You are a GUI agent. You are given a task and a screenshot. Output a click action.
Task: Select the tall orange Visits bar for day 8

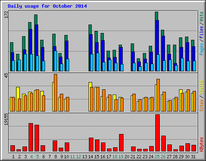[56, 93]
